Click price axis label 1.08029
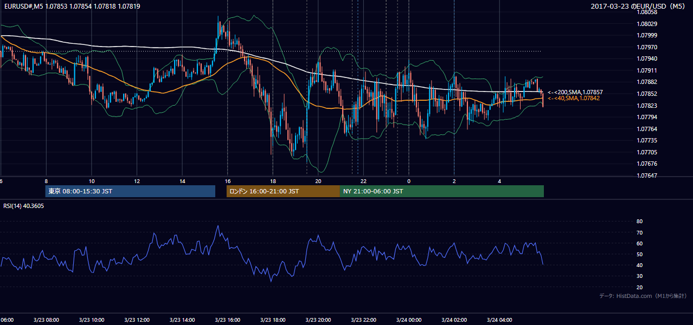Screen dimensions: 693x325 (x=647, y=24)
